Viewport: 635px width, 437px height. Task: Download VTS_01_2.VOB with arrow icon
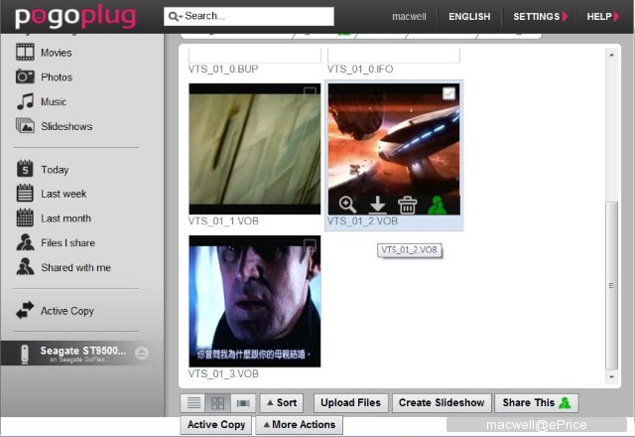pos(377,205)
